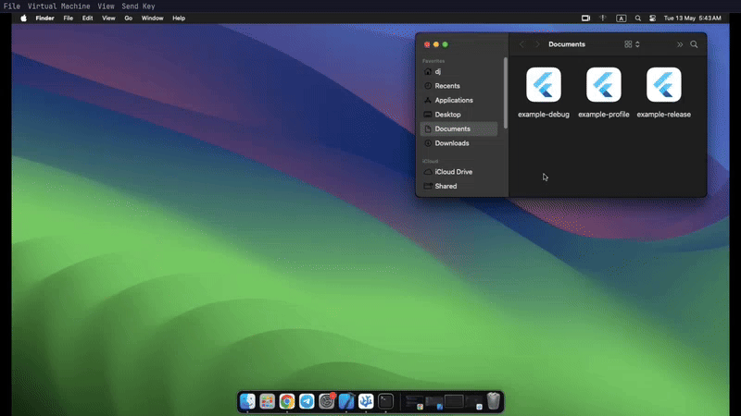The image size is (741, 416).
Task: Open System Settings from the Dock
Action: pos(327,401)
